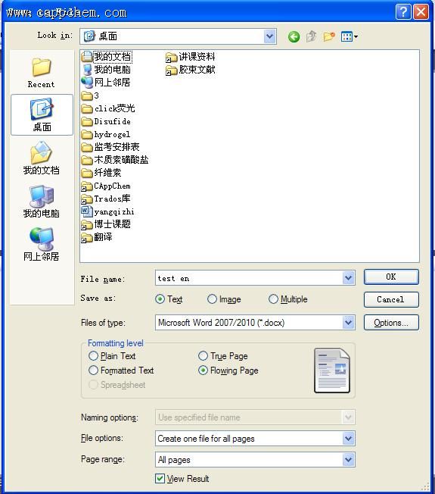
Task: Select the 翻译 shortcut folder
Action: (x=97, y=237)
